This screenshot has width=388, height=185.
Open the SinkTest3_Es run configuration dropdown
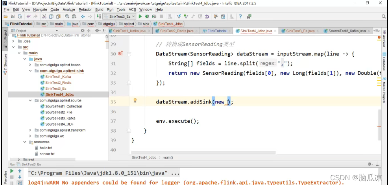pos(120,17)
